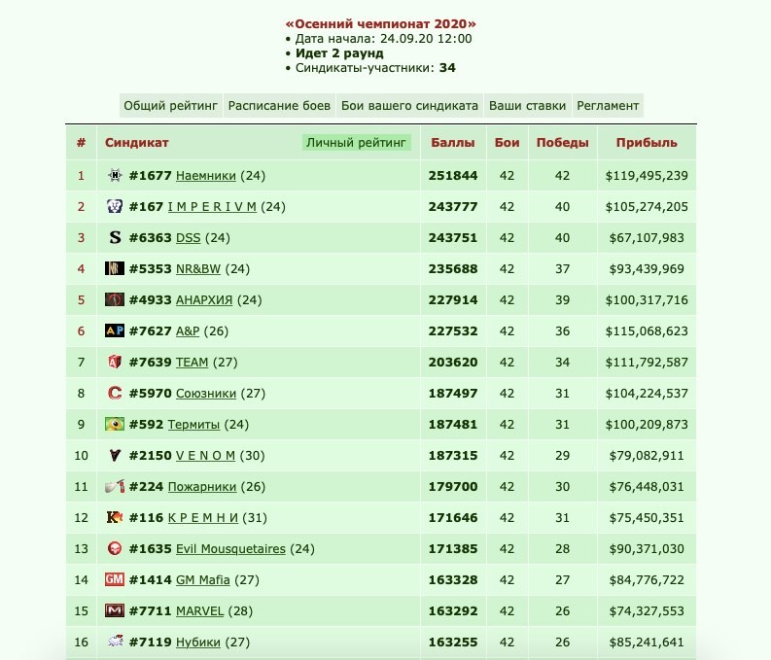771x660 pixels.
Task: Click the GM Mafia logo icon
Action: (115, 579)
